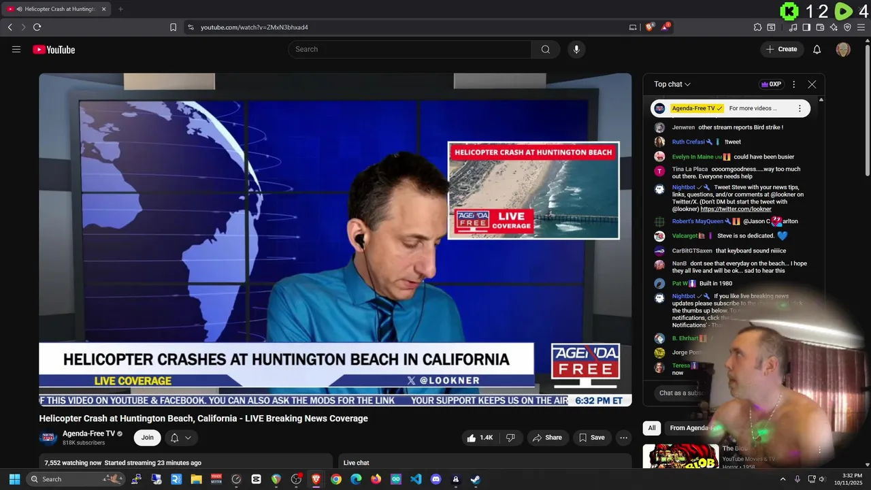The height and width of the screenshot is (490, 871).
Task: Reload the current page
Action: [x=37, y=27]
